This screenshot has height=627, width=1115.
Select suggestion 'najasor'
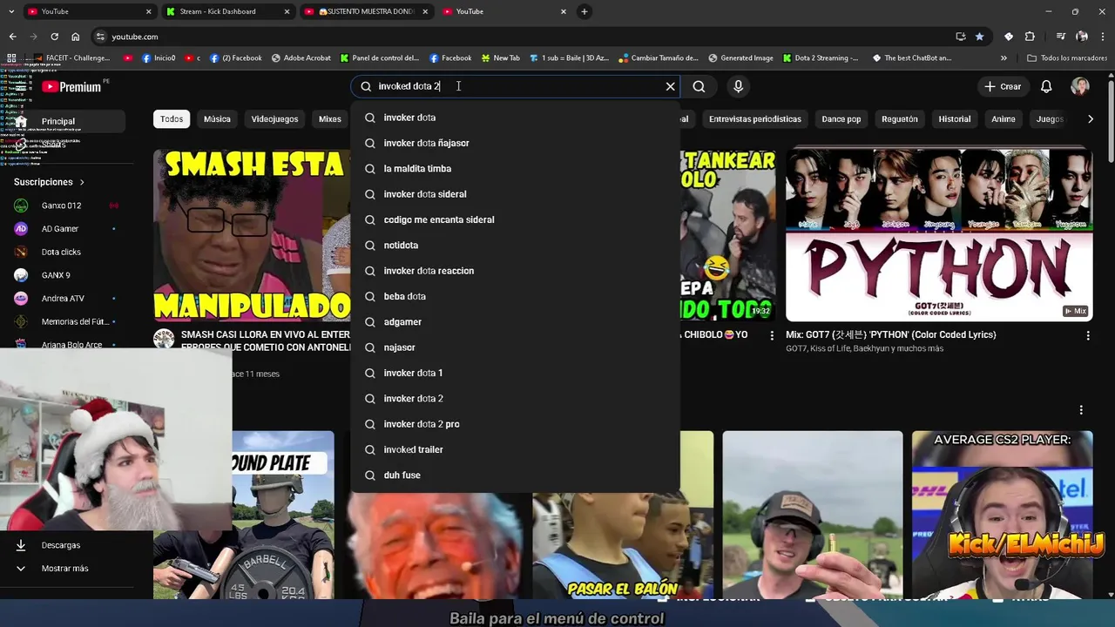[515, 347]
